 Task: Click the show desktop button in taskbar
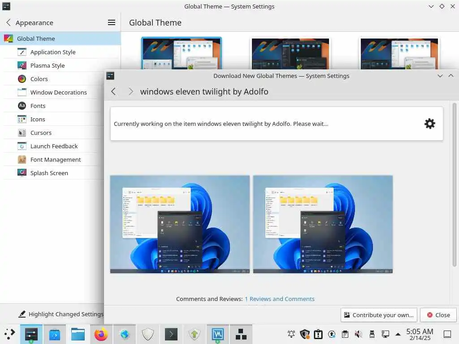447,334
